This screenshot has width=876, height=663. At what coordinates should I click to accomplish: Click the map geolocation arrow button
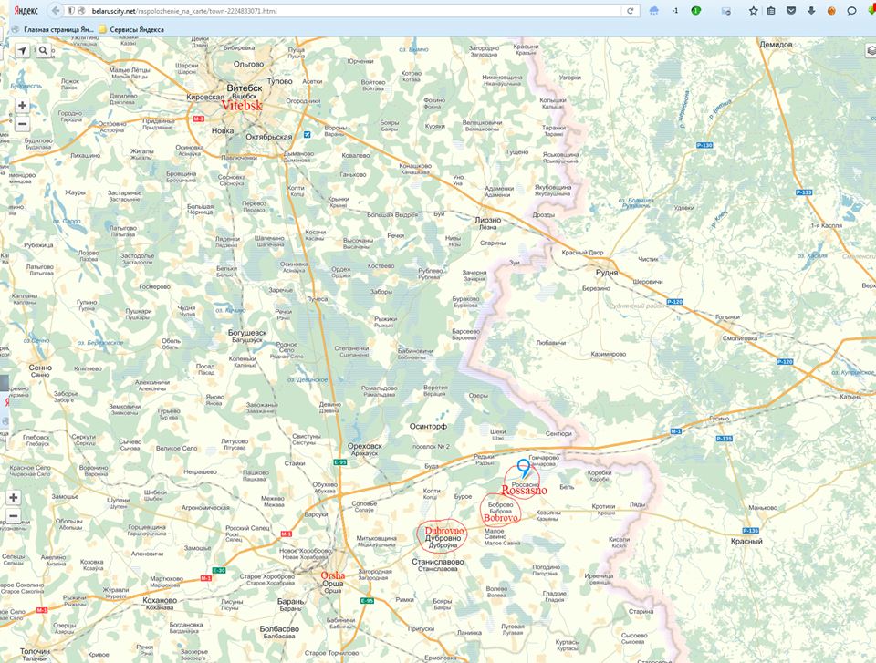point(22,51)
